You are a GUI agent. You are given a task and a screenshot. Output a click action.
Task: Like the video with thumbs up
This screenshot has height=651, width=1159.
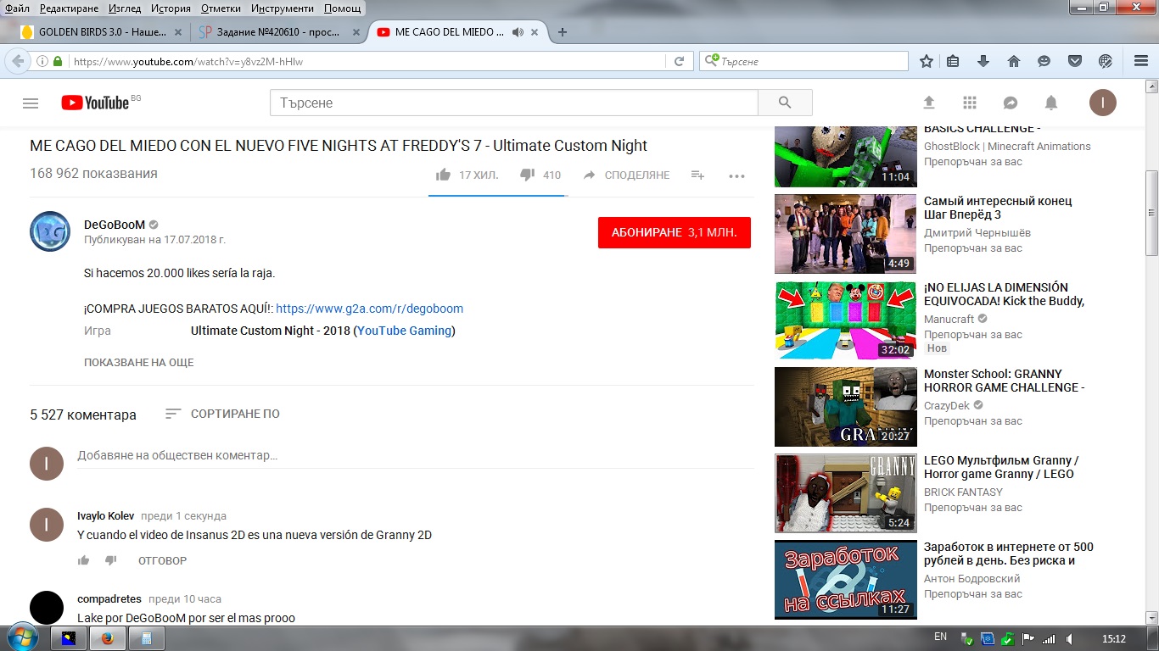click(x=443, y=175)
